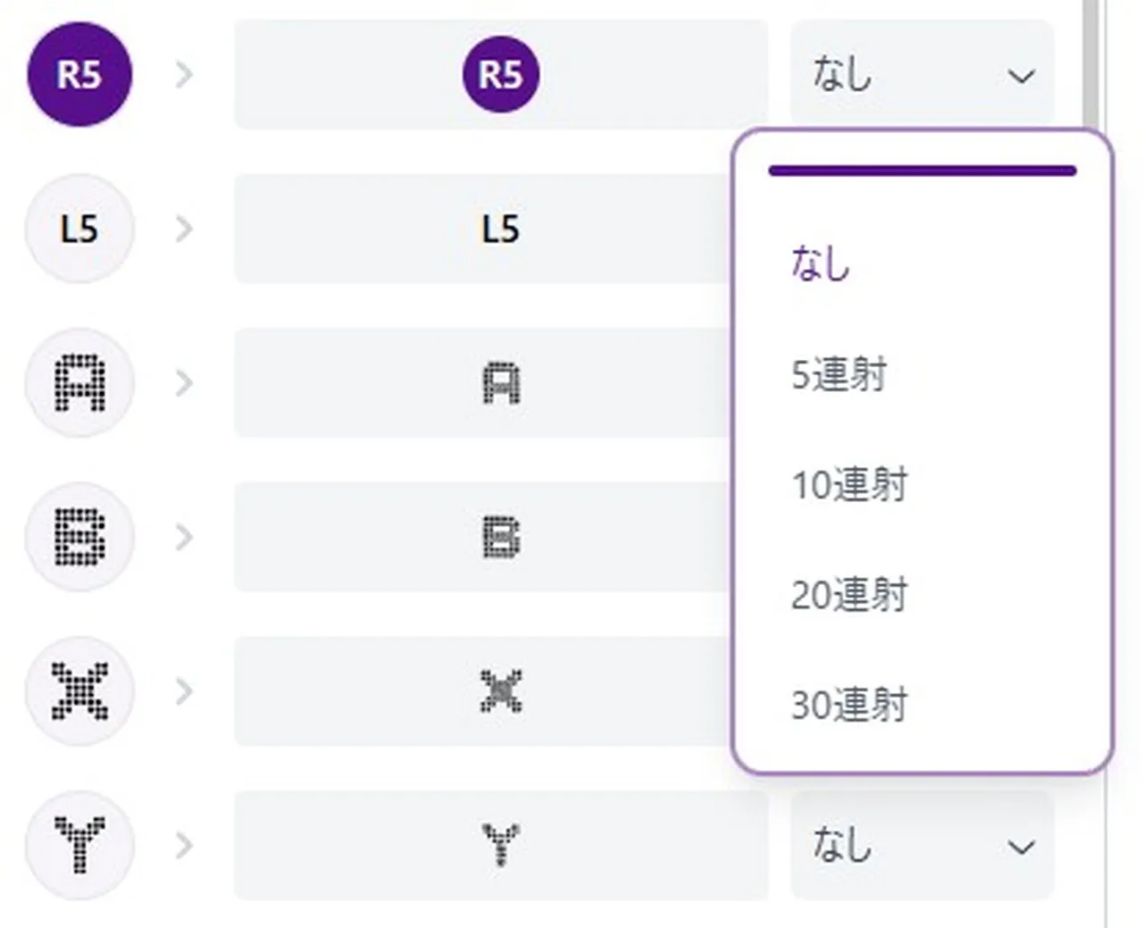
Task: Expand the Y row rapid-fire dropdown
Action: 922,845
